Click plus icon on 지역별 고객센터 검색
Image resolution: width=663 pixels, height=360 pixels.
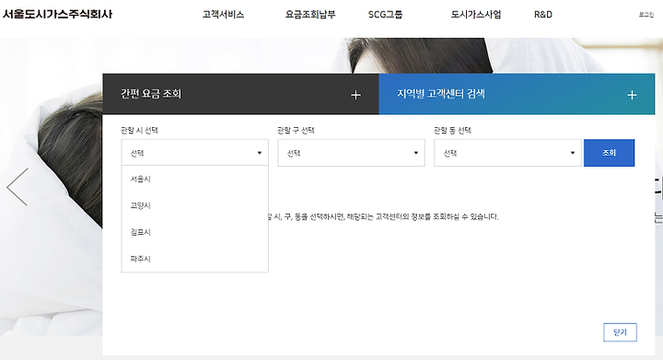[x=632, y=95]
